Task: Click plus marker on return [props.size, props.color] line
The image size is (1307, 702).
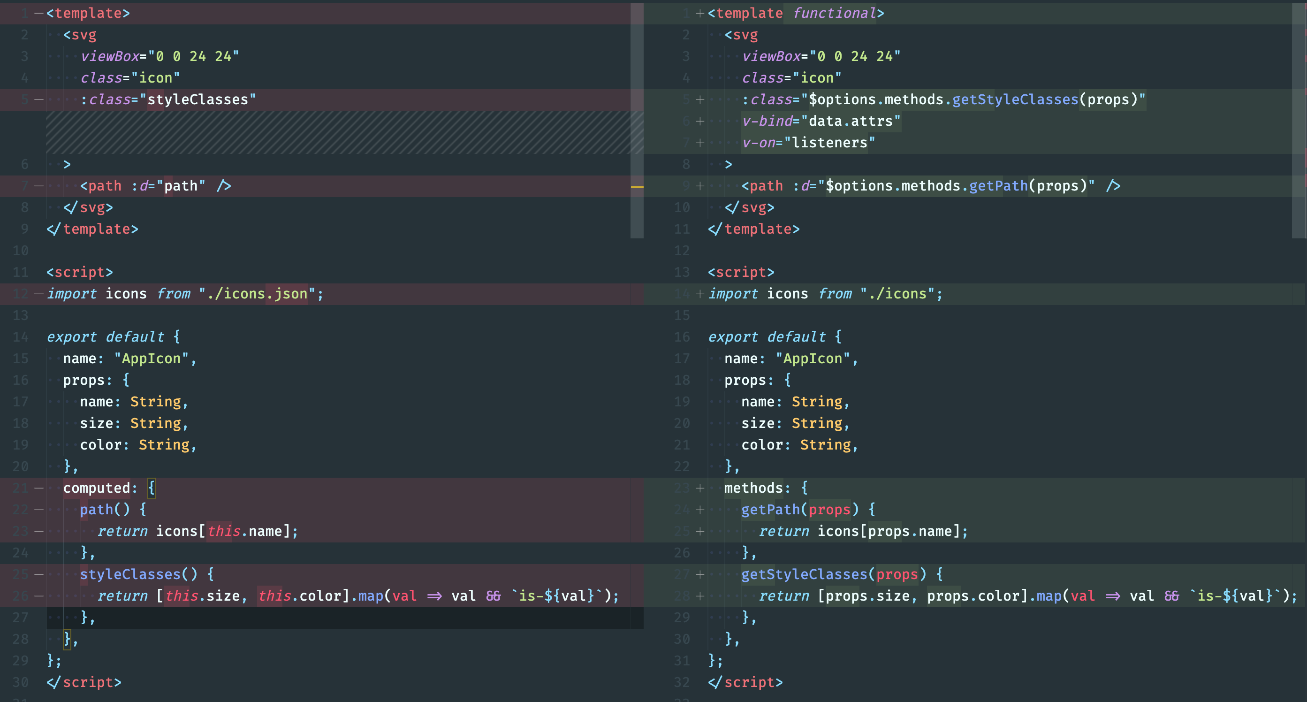Action: pyautogui.click(x=700, y=596)
